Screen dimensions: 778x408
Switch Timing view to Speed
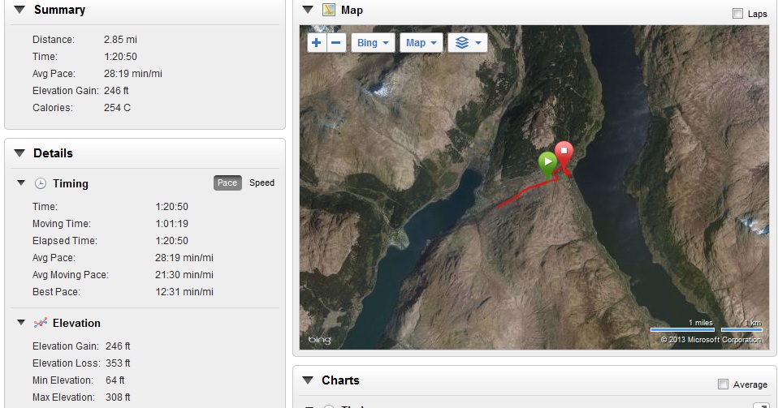(261, 183)
